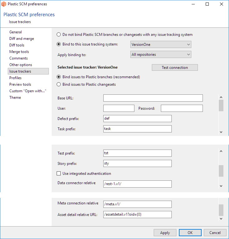The image size is (229, 239).
Task: Click scroll-up arrow beside Test prefix
Action: point(221,151)
